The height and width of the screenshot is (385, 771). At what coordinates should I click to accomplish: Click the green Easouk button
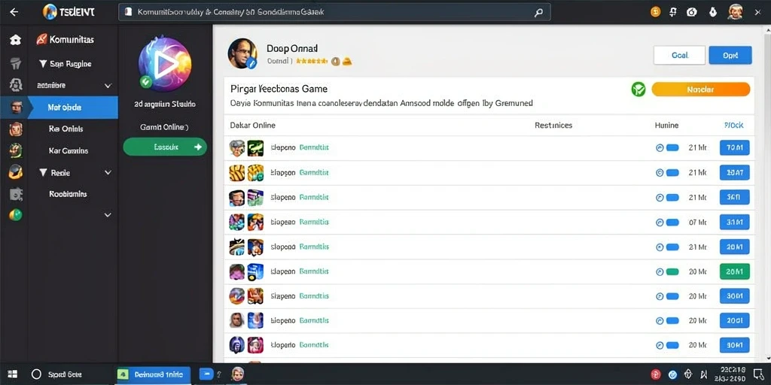pyautogui.click(x=165, y=147)
